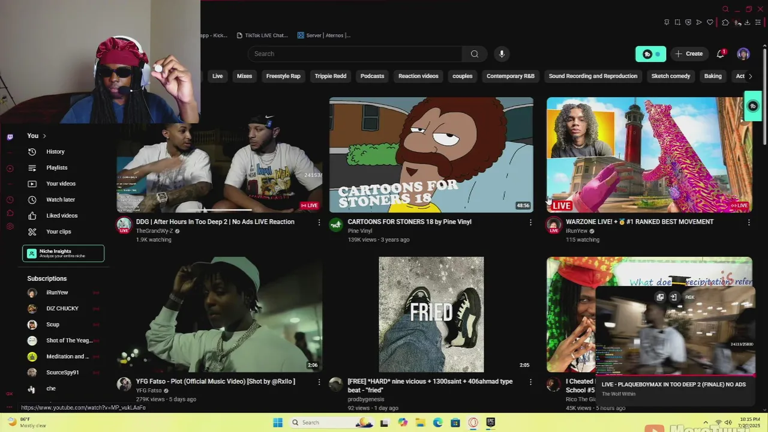Viewport: 768px width, 432px height.
Task: Open the browser easy setup sliders icon
Action: [x=758, y=22]
